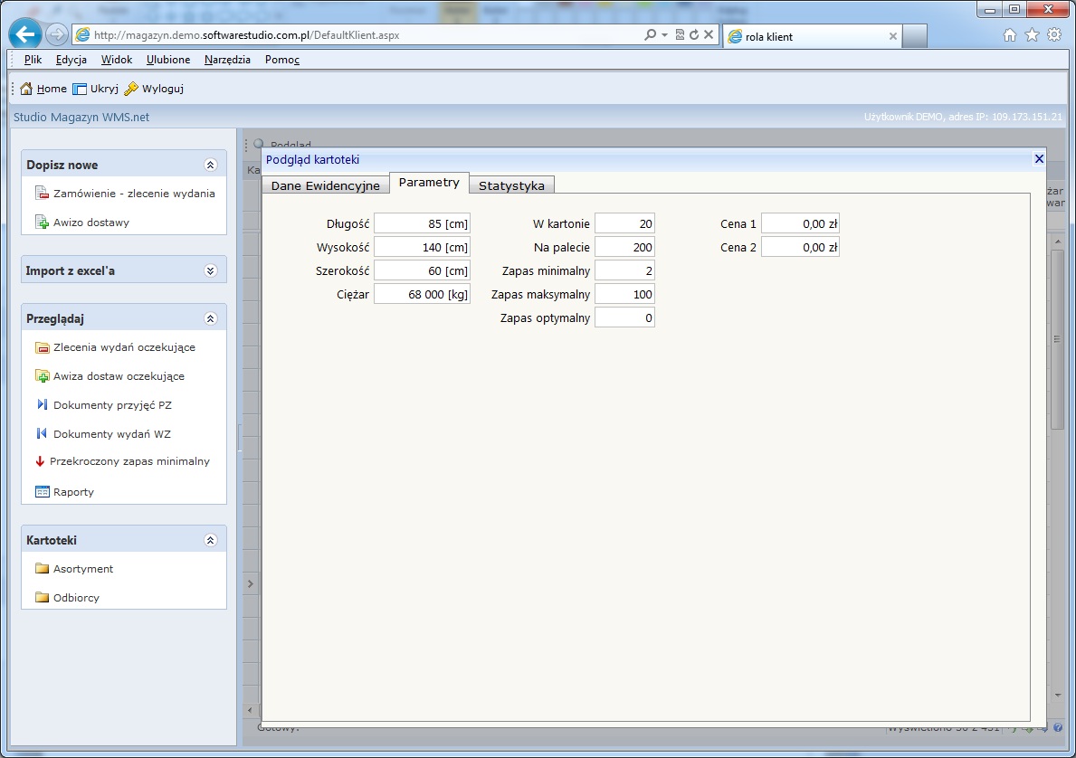Close the rola klient browser tab
The image size is (1076, 758).
click(893, 36)
